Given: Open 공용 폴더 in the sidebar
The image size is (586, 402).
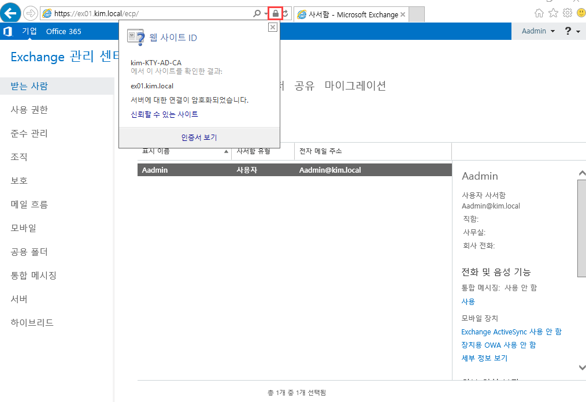Looking at the screenshot, I should (29, 252).
